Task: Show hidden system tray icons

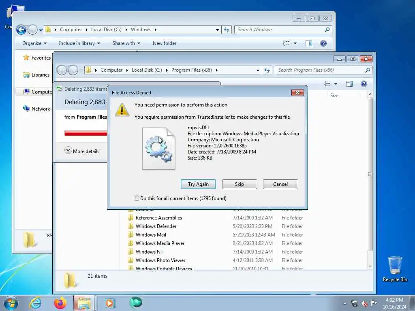Action: 344,304
